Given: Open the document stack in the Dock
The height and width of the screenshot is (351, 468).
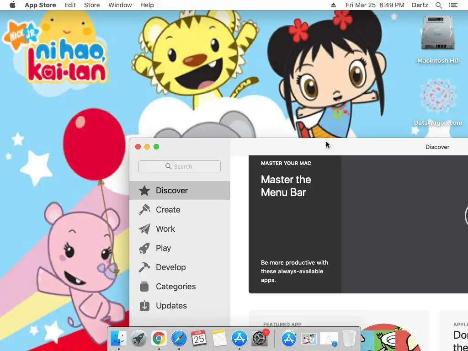Looking at the screenshot, I should click(x=329, y=339).
